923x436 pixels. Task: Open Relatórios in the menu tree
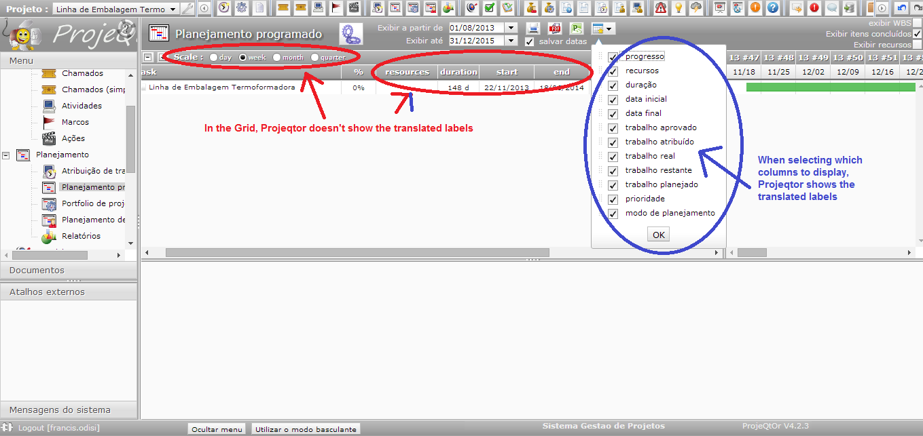pyautogui.click(x=80, y=236)
